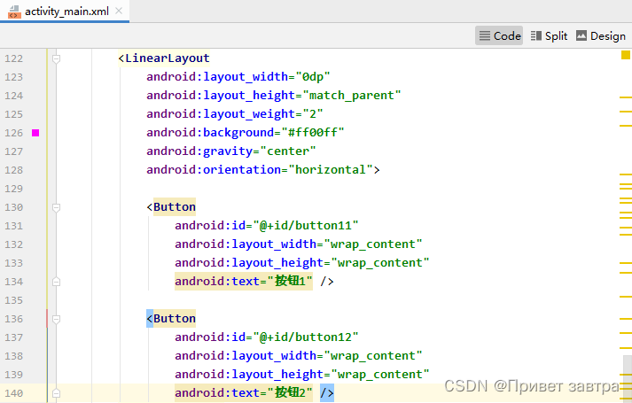This screenshot has height=403, width=632.
Task: Click line number 135 in the gutter
Action: [x=13, y=300]
